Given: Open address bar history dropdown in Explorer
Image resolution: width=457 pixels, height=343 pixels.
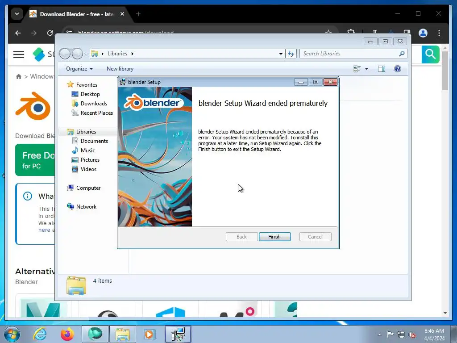Looking at the screenshot, I should [281, 54].
